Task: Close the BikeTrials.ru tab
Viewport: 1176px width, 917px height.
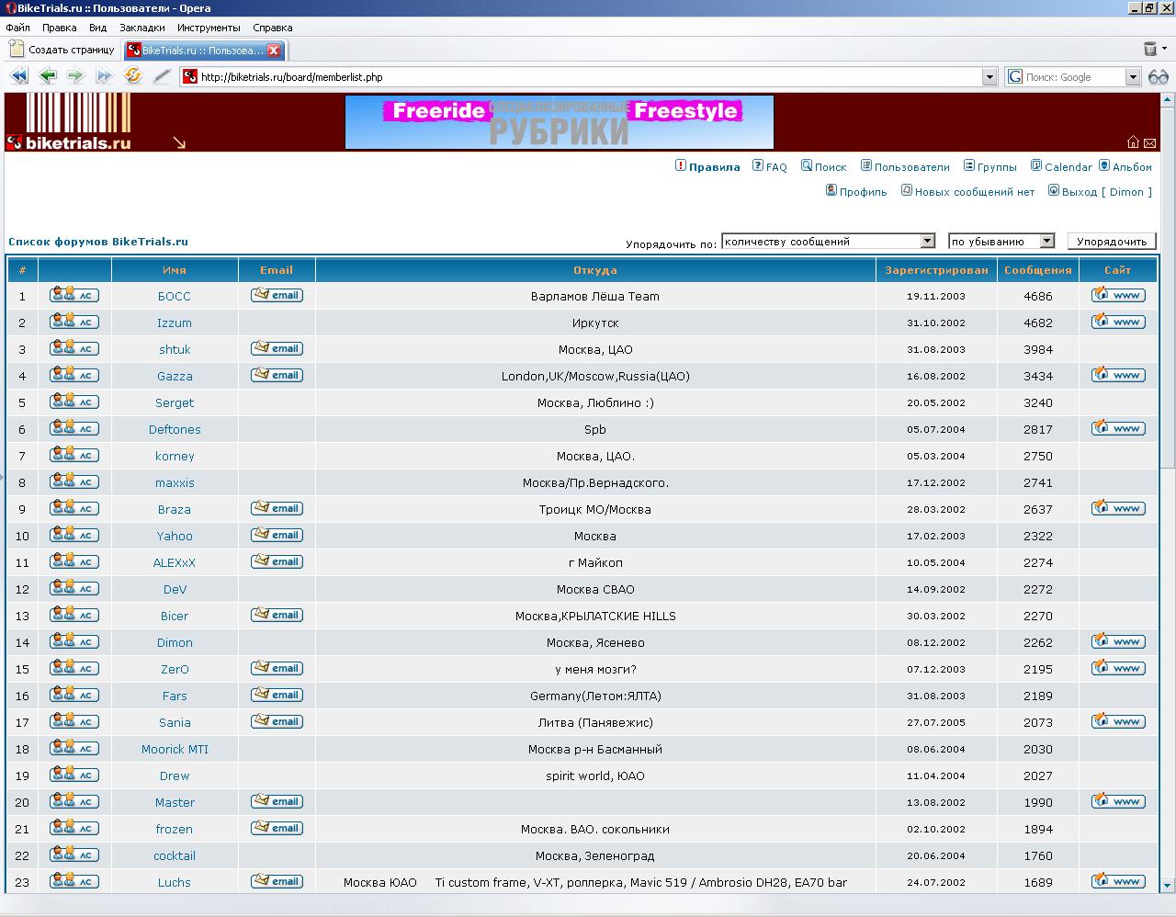Action: [x=273, y=51]
